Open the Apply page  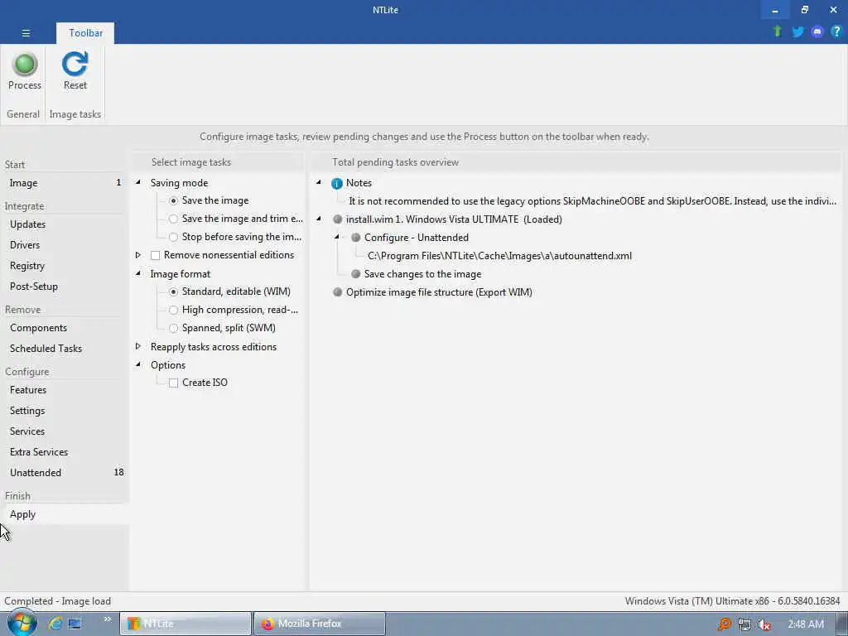click(x=65, y=514)
